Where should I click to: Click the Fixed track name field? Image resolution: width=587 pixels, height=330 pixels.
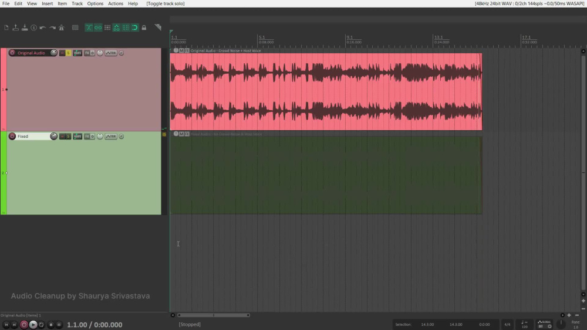pyautogui.click(x=33, y=137)
